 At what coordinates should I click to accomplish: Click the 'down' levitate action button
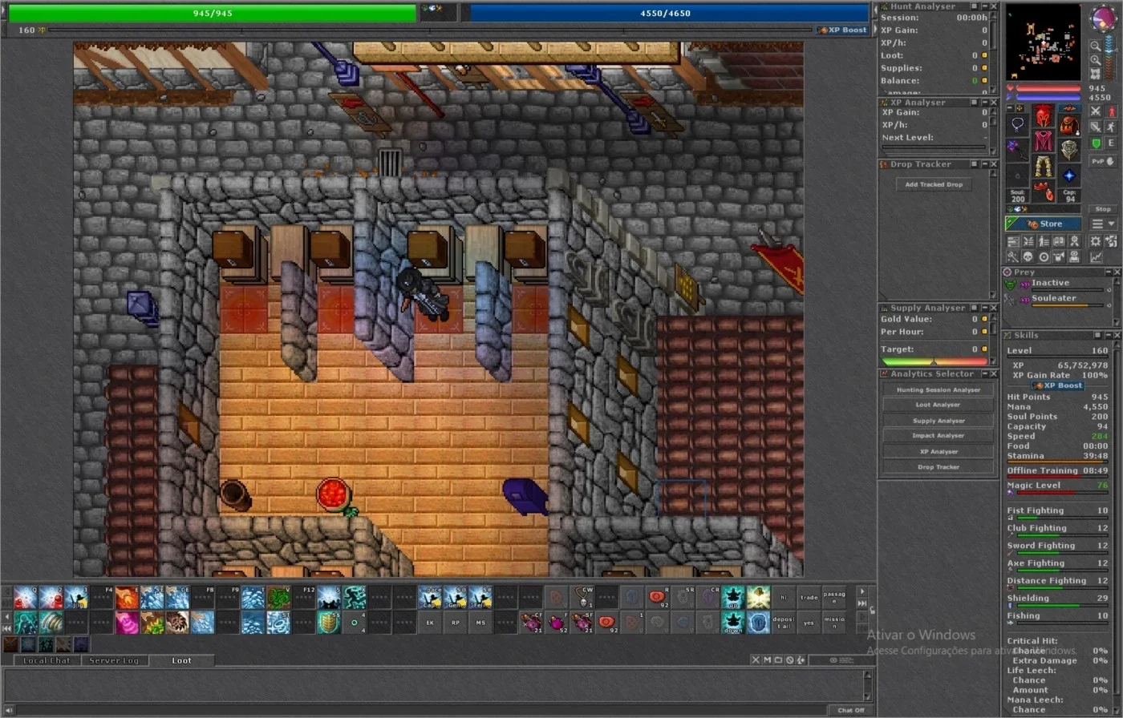[x=733, y=623]
